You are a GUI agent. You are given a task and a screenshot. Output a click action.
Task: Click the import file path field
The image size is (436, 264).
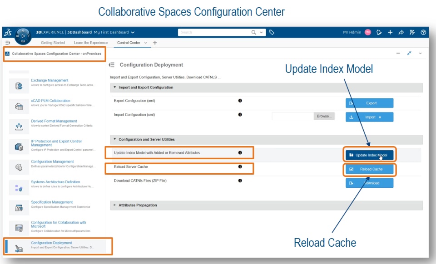click(x=293, y=116)
